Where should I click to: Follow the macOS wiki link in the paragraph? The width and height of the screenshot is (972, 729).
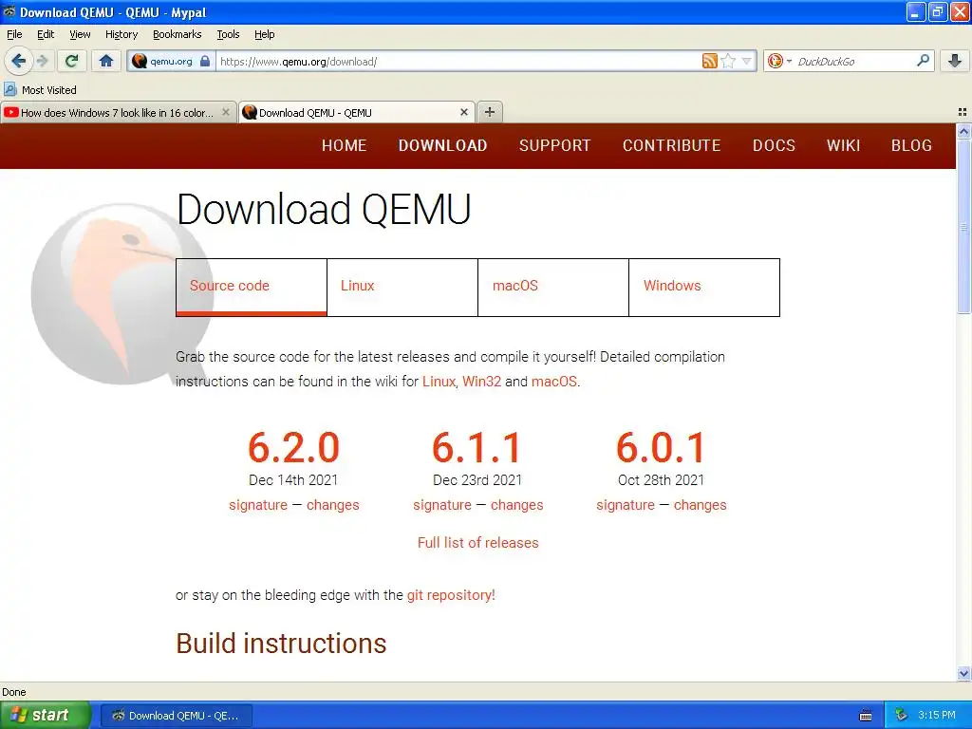tap(553, 382)
